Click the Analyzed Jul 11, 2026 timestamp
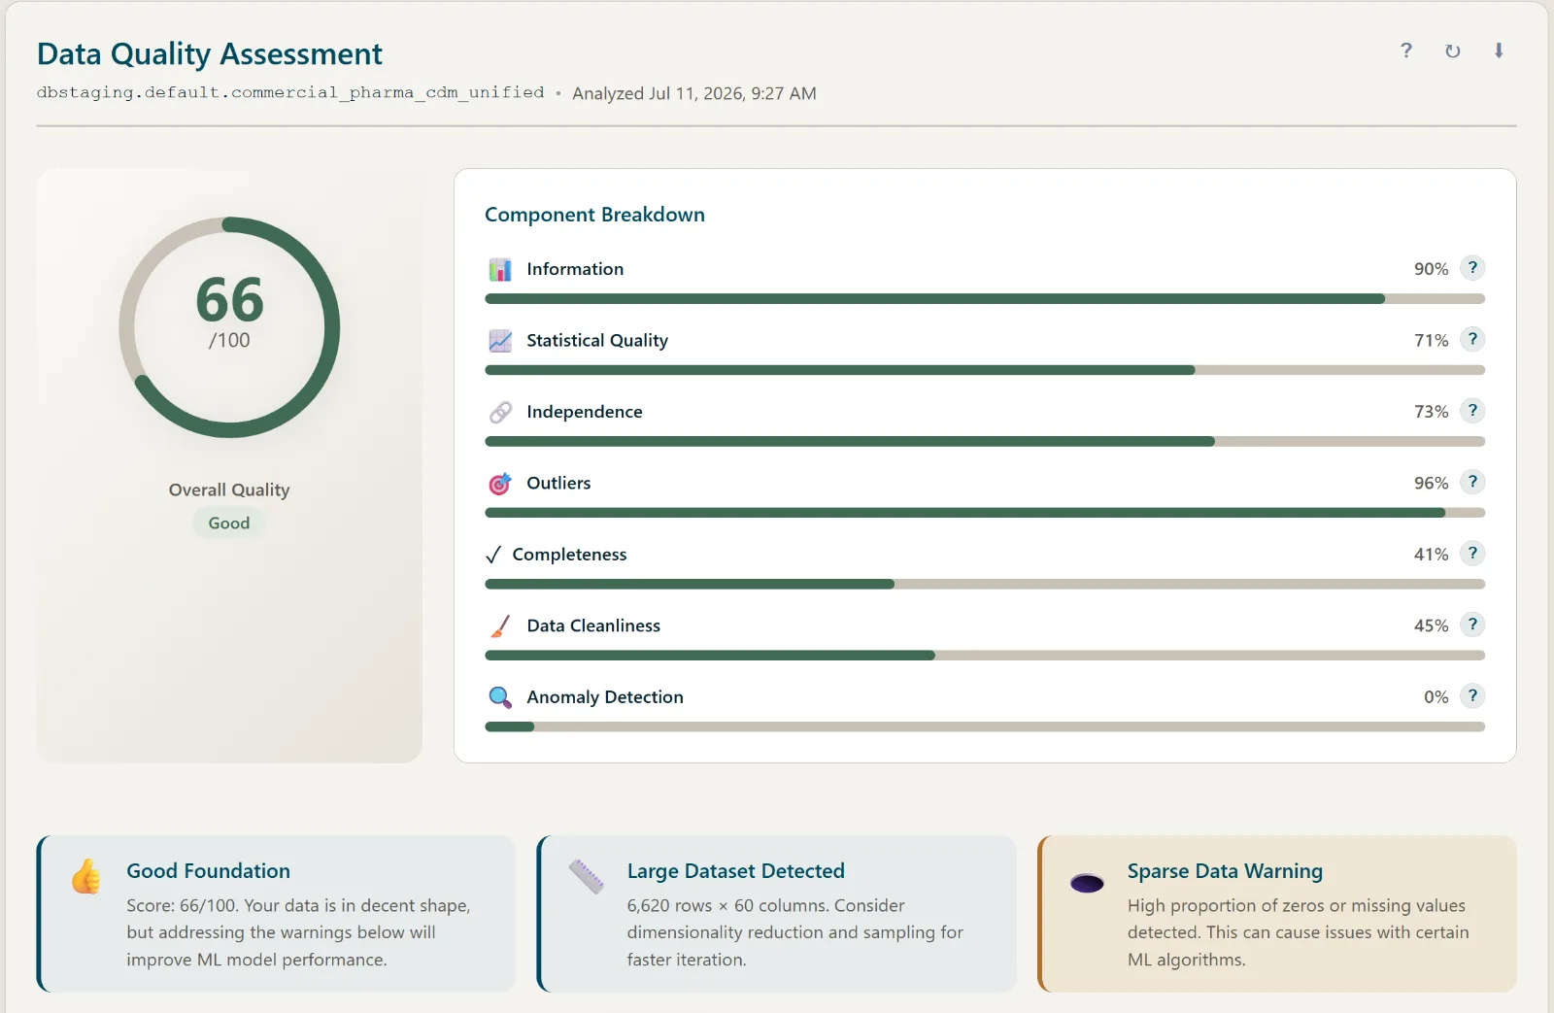This screenshot has width=1554, height=1013. click(694, 93)
